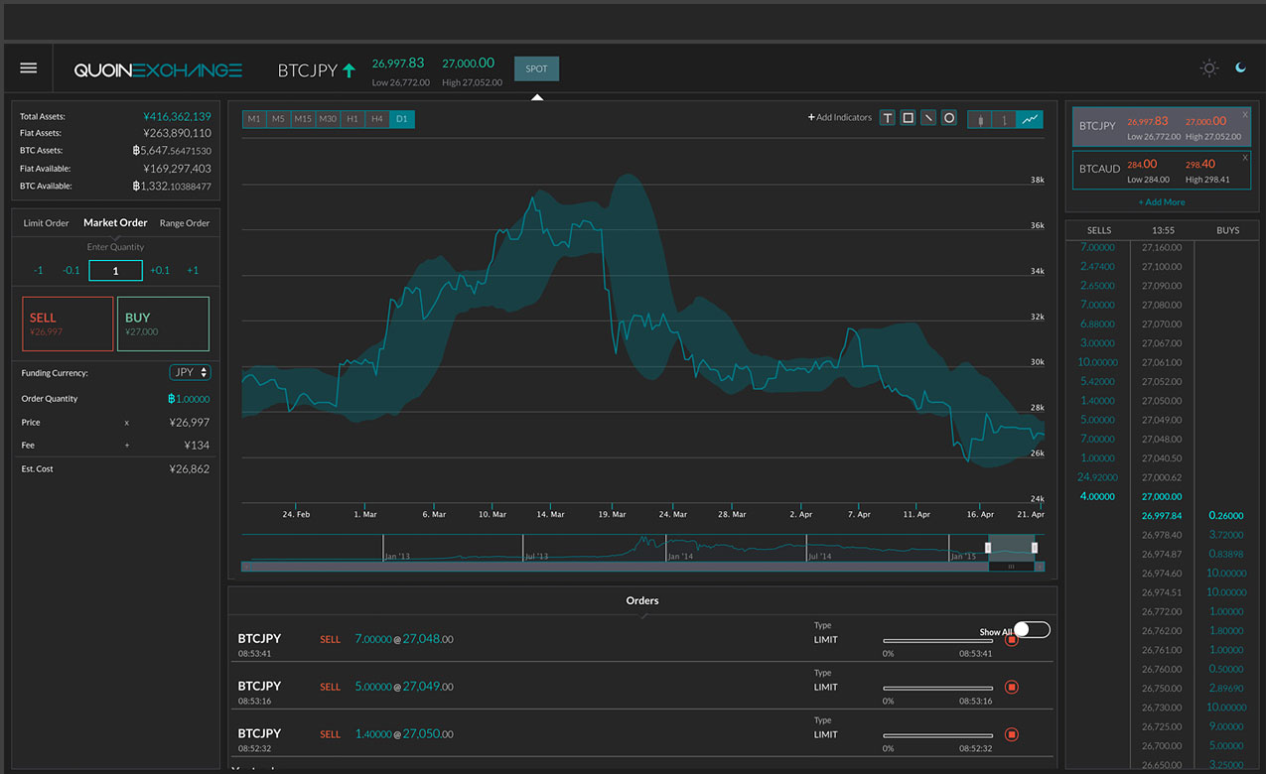The width and height of the screenshot is (1266, 774).
Task: Select the H4 timeframe
Action: pyautogui.click(x=376, y=119)
